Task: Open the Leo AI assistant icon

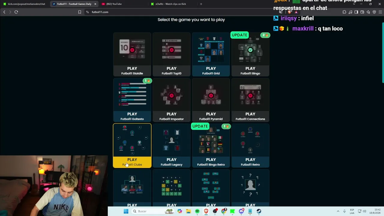Action: click(x=368, y=12)
